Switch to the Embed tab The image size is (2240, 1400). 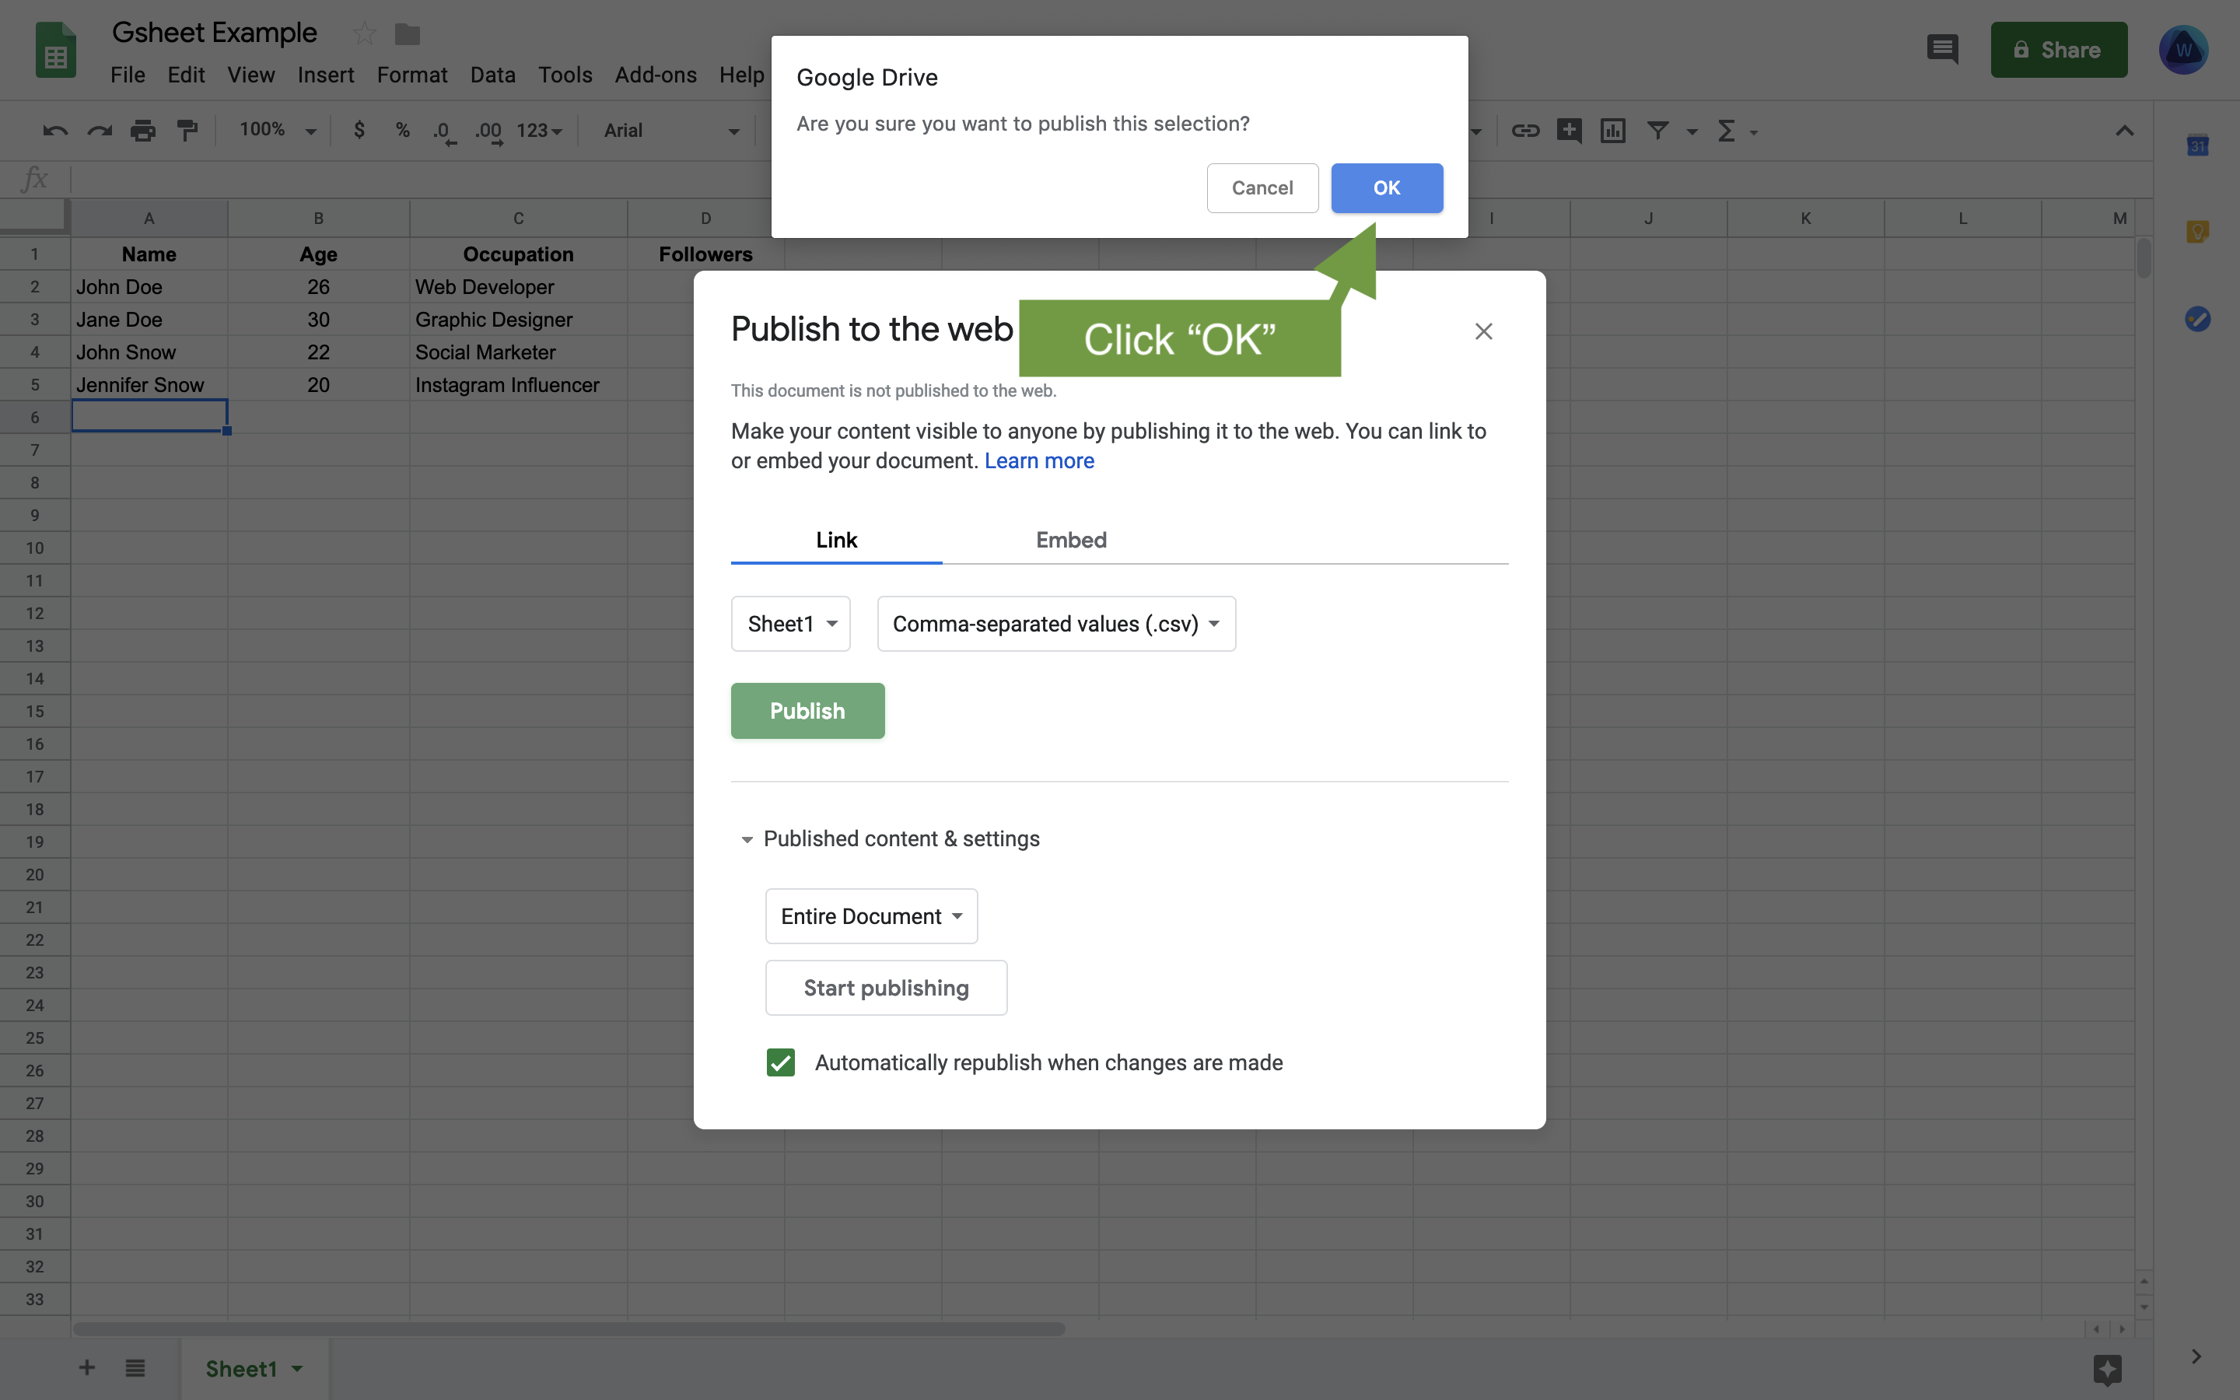coord(1071,540)
